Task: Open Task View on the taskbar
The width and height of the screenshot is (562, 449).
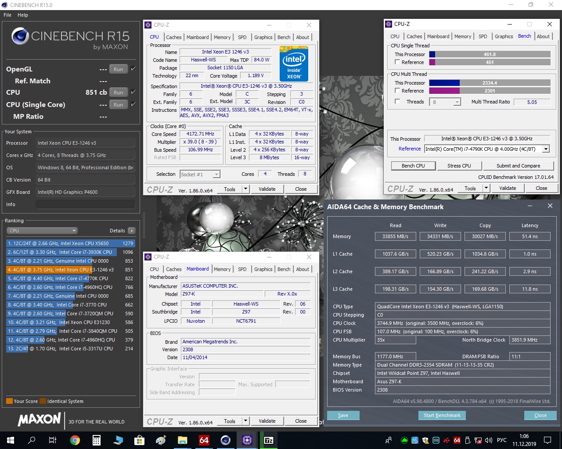Action: click(x=53, y=440)
